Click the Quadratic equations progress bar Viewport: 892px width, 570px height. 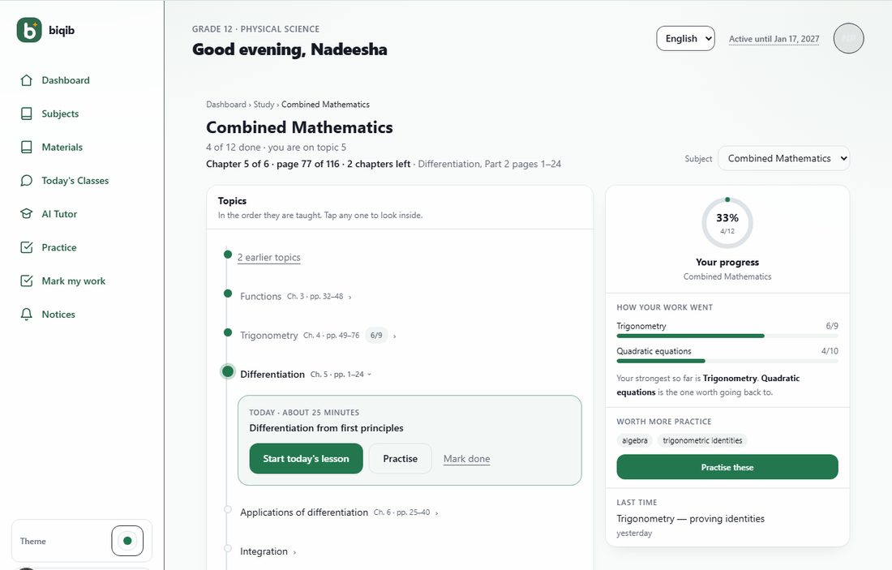727,362
